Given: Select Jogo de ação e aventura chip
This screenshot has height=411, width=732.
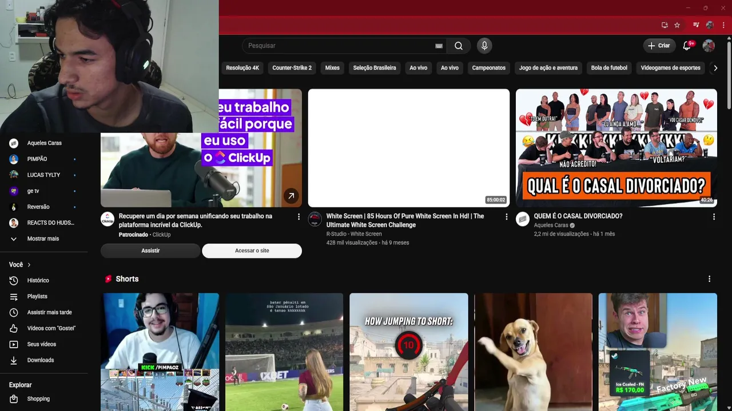Looking at the screenshot, I should coord(548,68).
